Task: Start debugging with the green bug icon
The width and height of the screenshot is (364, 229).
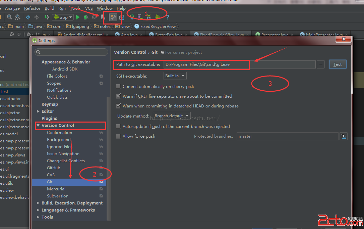Action: [86, 17]
